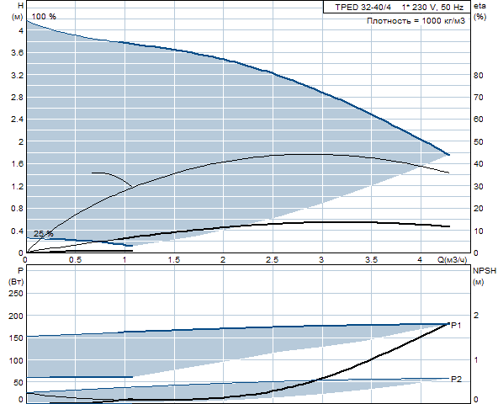
Task: Click the 'Q(м3/ч)' flow axis label
Action: pyautogui.click(x=453, y=260)
